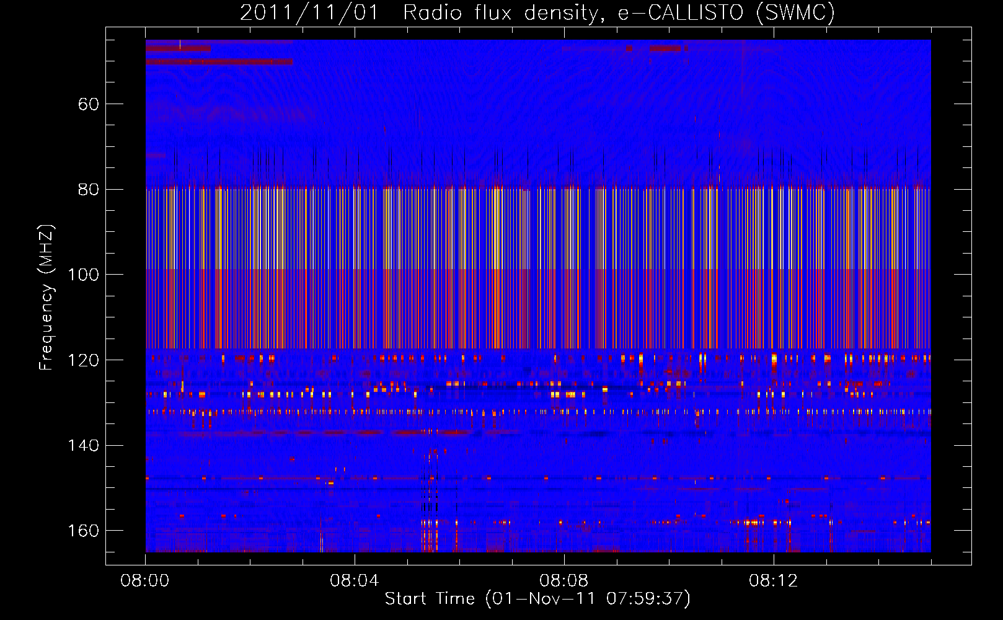
Task: Click the 60 frequency tick label
Action: (89, 104)
